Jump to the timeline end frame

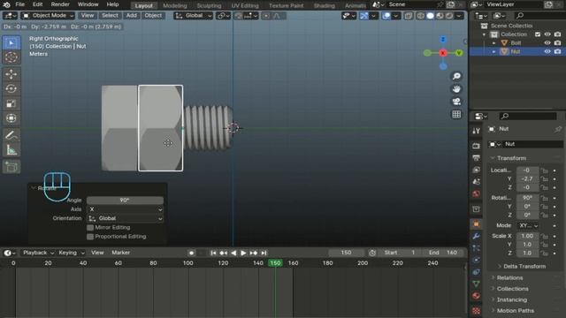click(x=264, y=254)
